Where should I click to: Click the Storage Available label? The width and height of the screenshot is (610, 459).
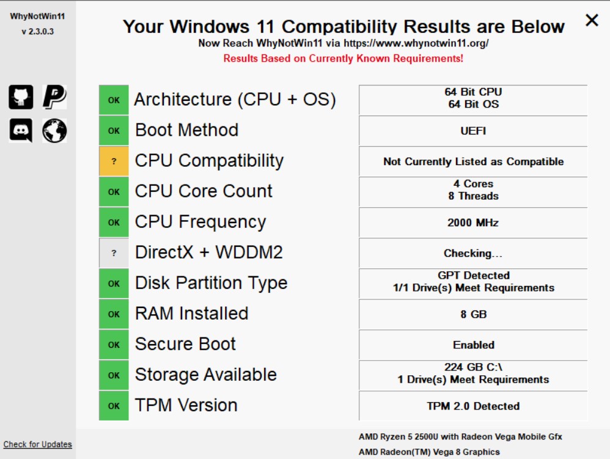[206, 375]
